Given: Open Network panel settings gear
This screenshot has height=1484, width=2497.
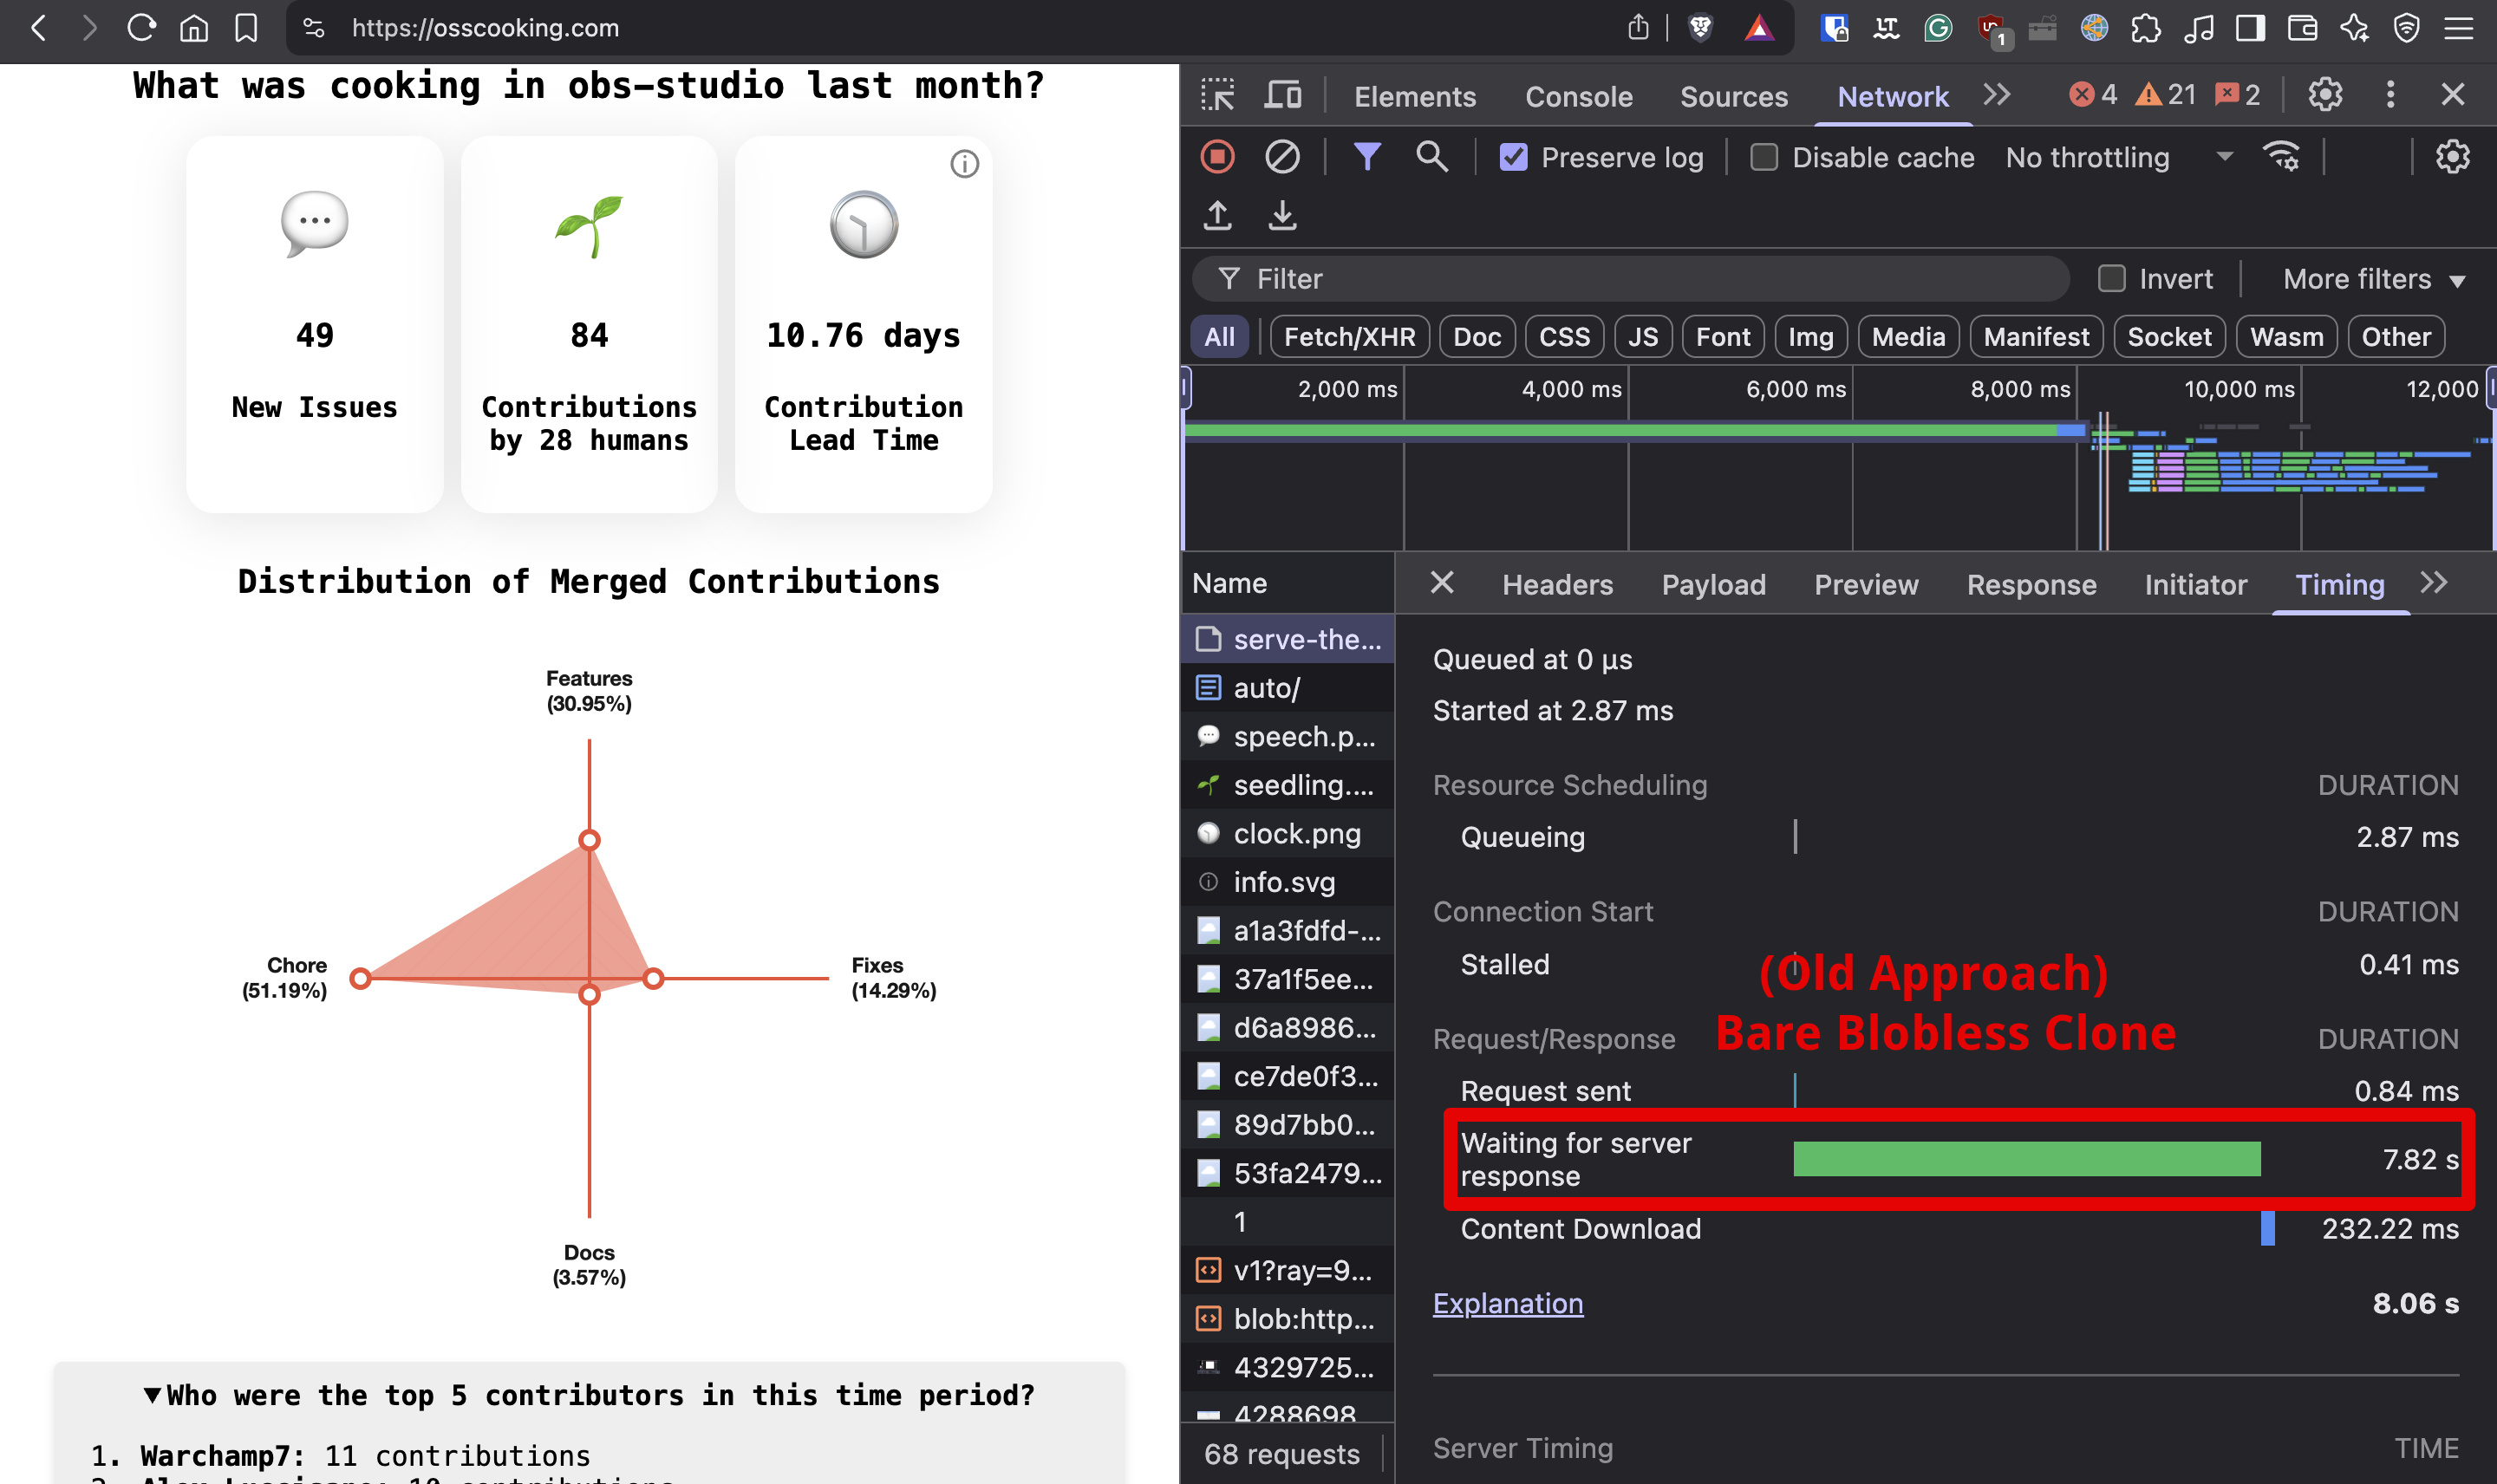Looking at the screenshot, I should tap(2452, 157).
